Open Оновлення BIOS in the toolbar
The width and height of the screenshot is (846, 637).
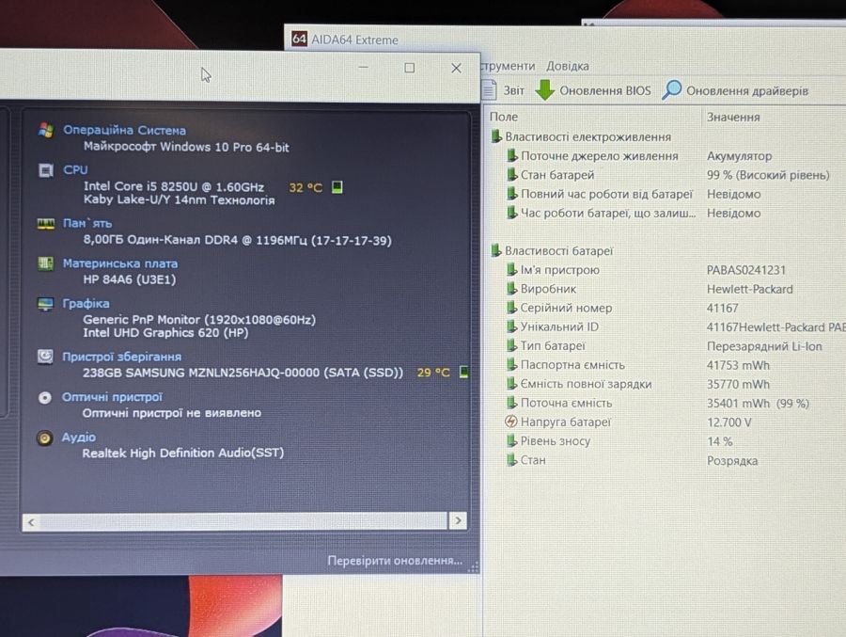(x=604, y=90)
